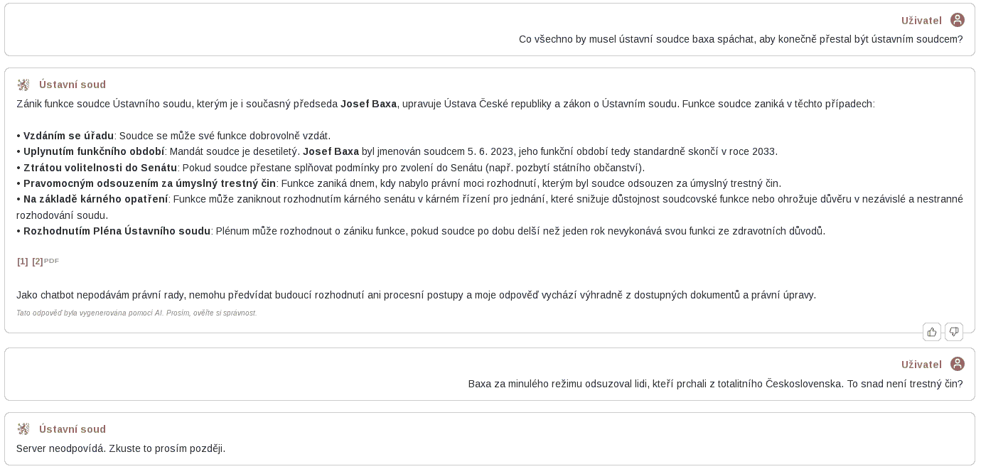
Task: Click the lion logo on the server error reply
Action: coord(23,429)
